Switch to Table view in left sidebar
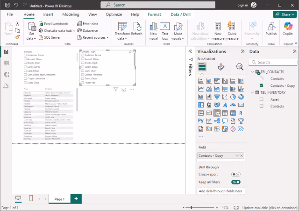This screenshot has height=211, width=299. pyautogui.click(x=6, y=63)
